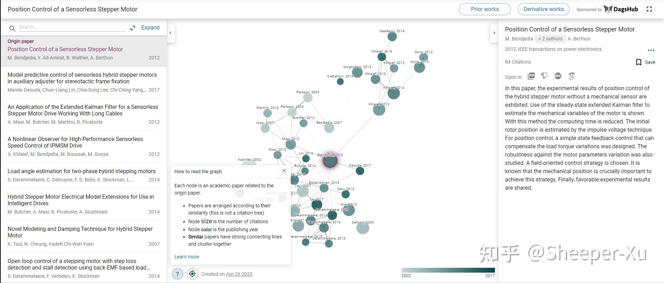Click the search magnifier icon
Image resolution: width=664 pixels, height=283 pixels.
12,28
